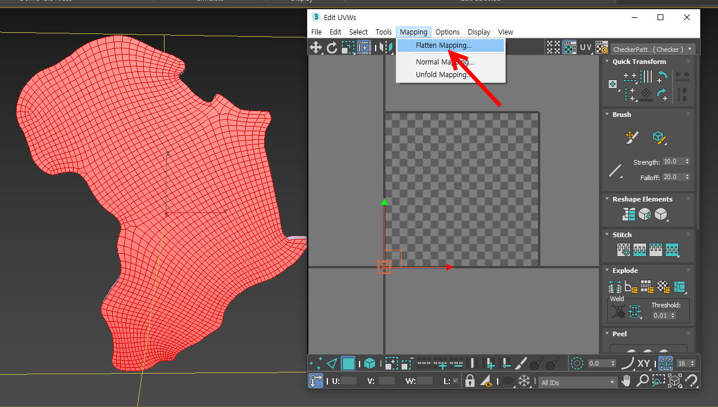This screenshot has height=407, width=718.
Task: Toggle the Lock Selected Subobjects padlock
Action: pyautogui.click(x=470, y=381)
